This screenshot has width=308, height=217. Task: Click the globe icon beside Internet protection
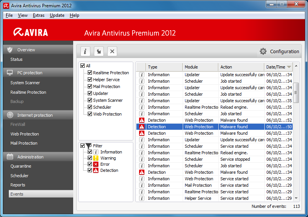click(10, 115)
